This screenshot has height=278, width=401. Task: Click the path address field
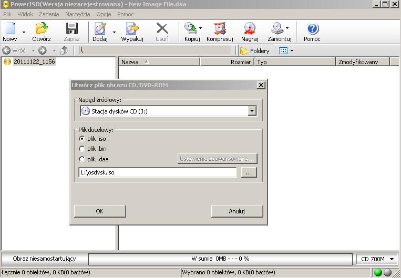coord(155,50)
